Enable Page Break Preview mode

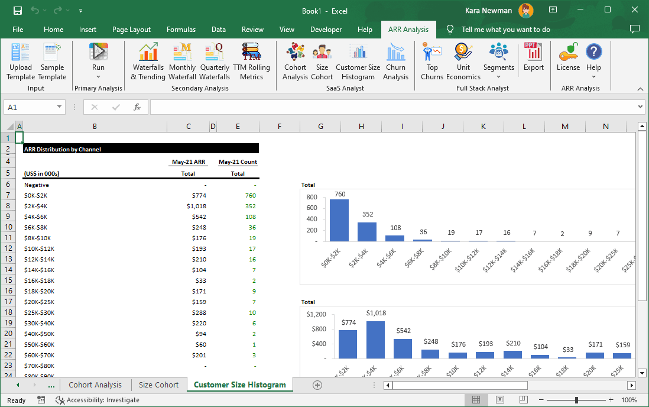click(x=523, y=400)
